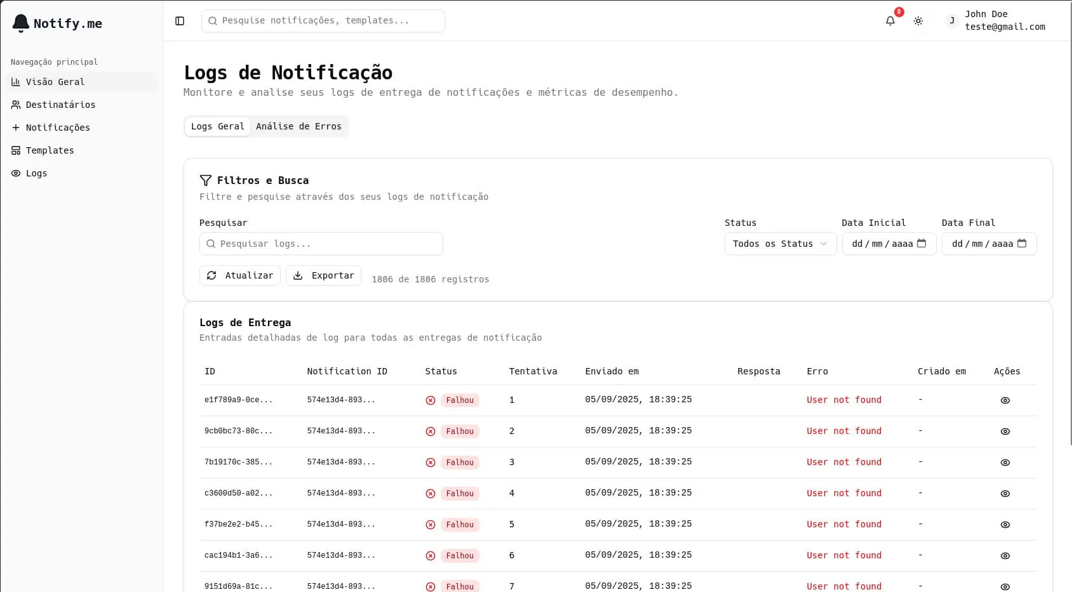Open calendar picker for Data Final

pyautogui.click(x=1022, y=244)
